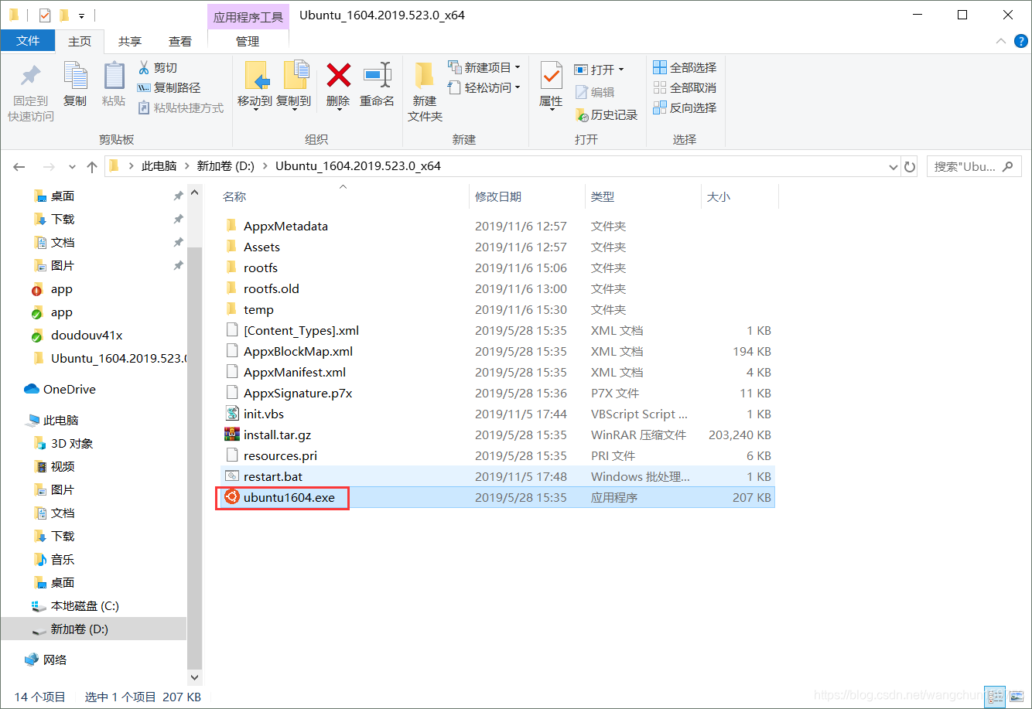The image size is (1032, 709).
Task: Click the ribbon Help question mark
Action: pyautogui.click(x=1020, y=41)
